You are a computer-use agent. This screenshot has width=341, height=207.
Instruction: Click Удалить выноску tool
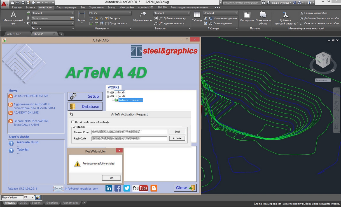[171, 23]
